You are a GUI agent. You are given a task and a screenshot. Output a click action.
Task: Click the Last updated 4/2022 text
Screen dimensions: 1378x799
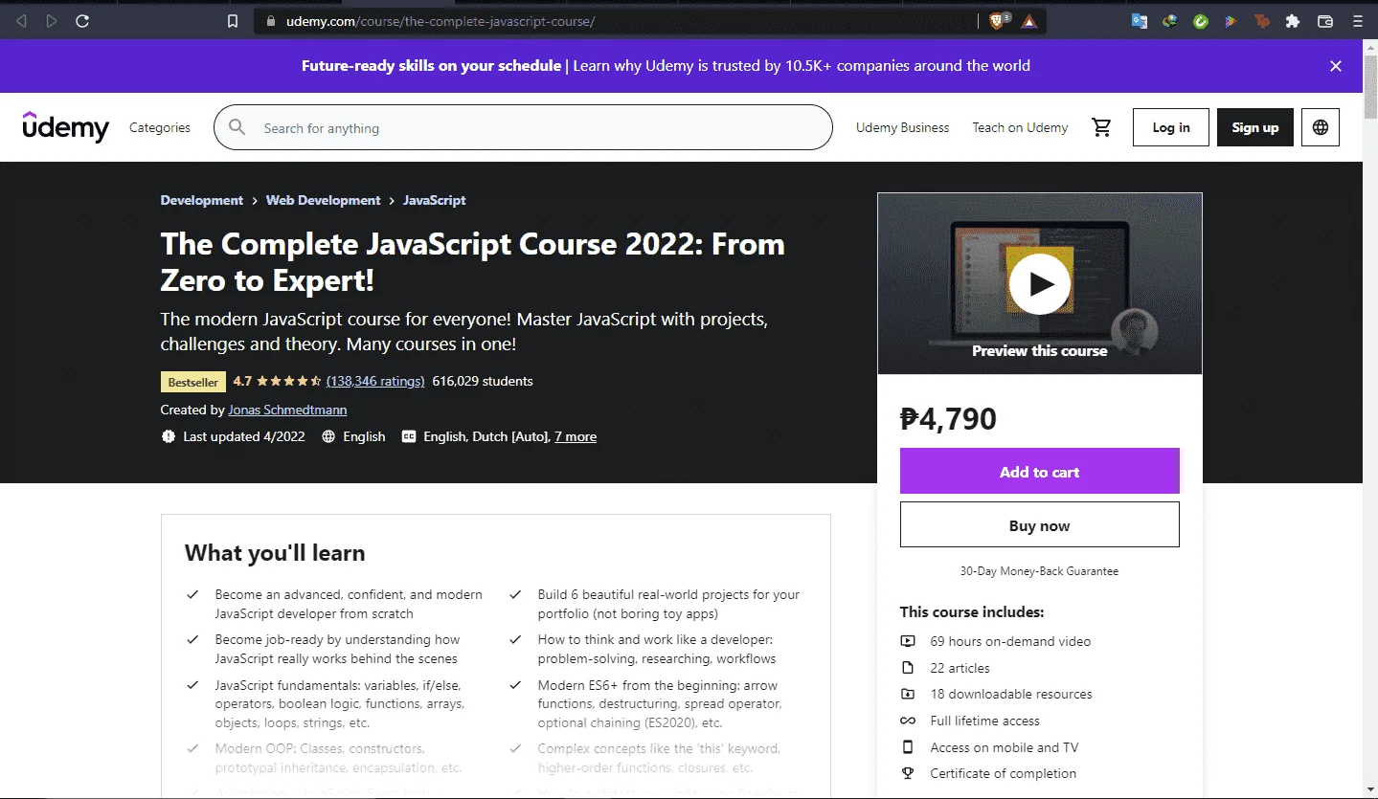(x=244, y=436)
